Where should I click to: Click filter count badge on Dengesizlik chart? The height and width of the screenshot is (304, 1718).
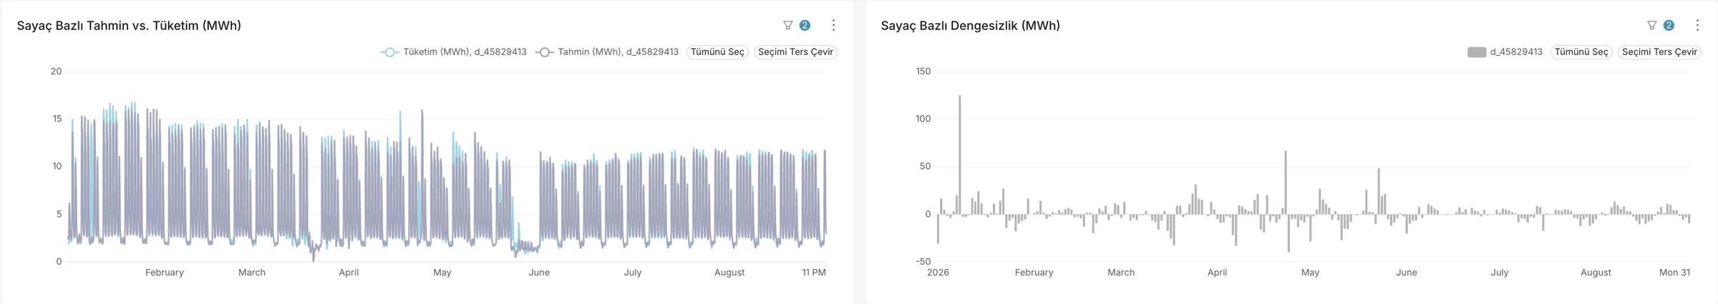coord(1669,25)
